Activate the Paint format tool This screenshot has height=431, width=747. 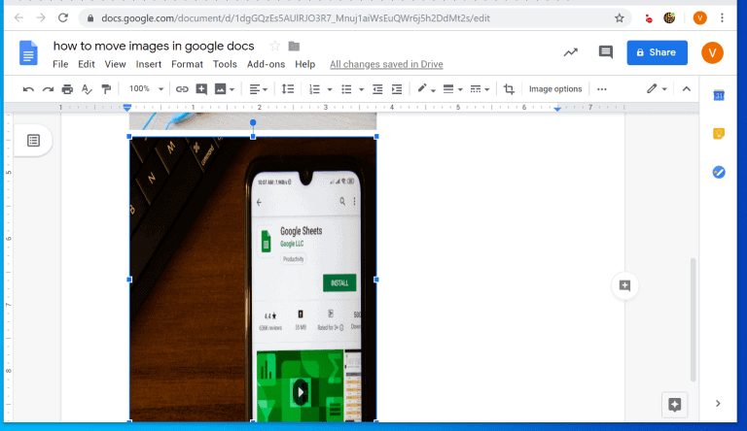(106, 89)
